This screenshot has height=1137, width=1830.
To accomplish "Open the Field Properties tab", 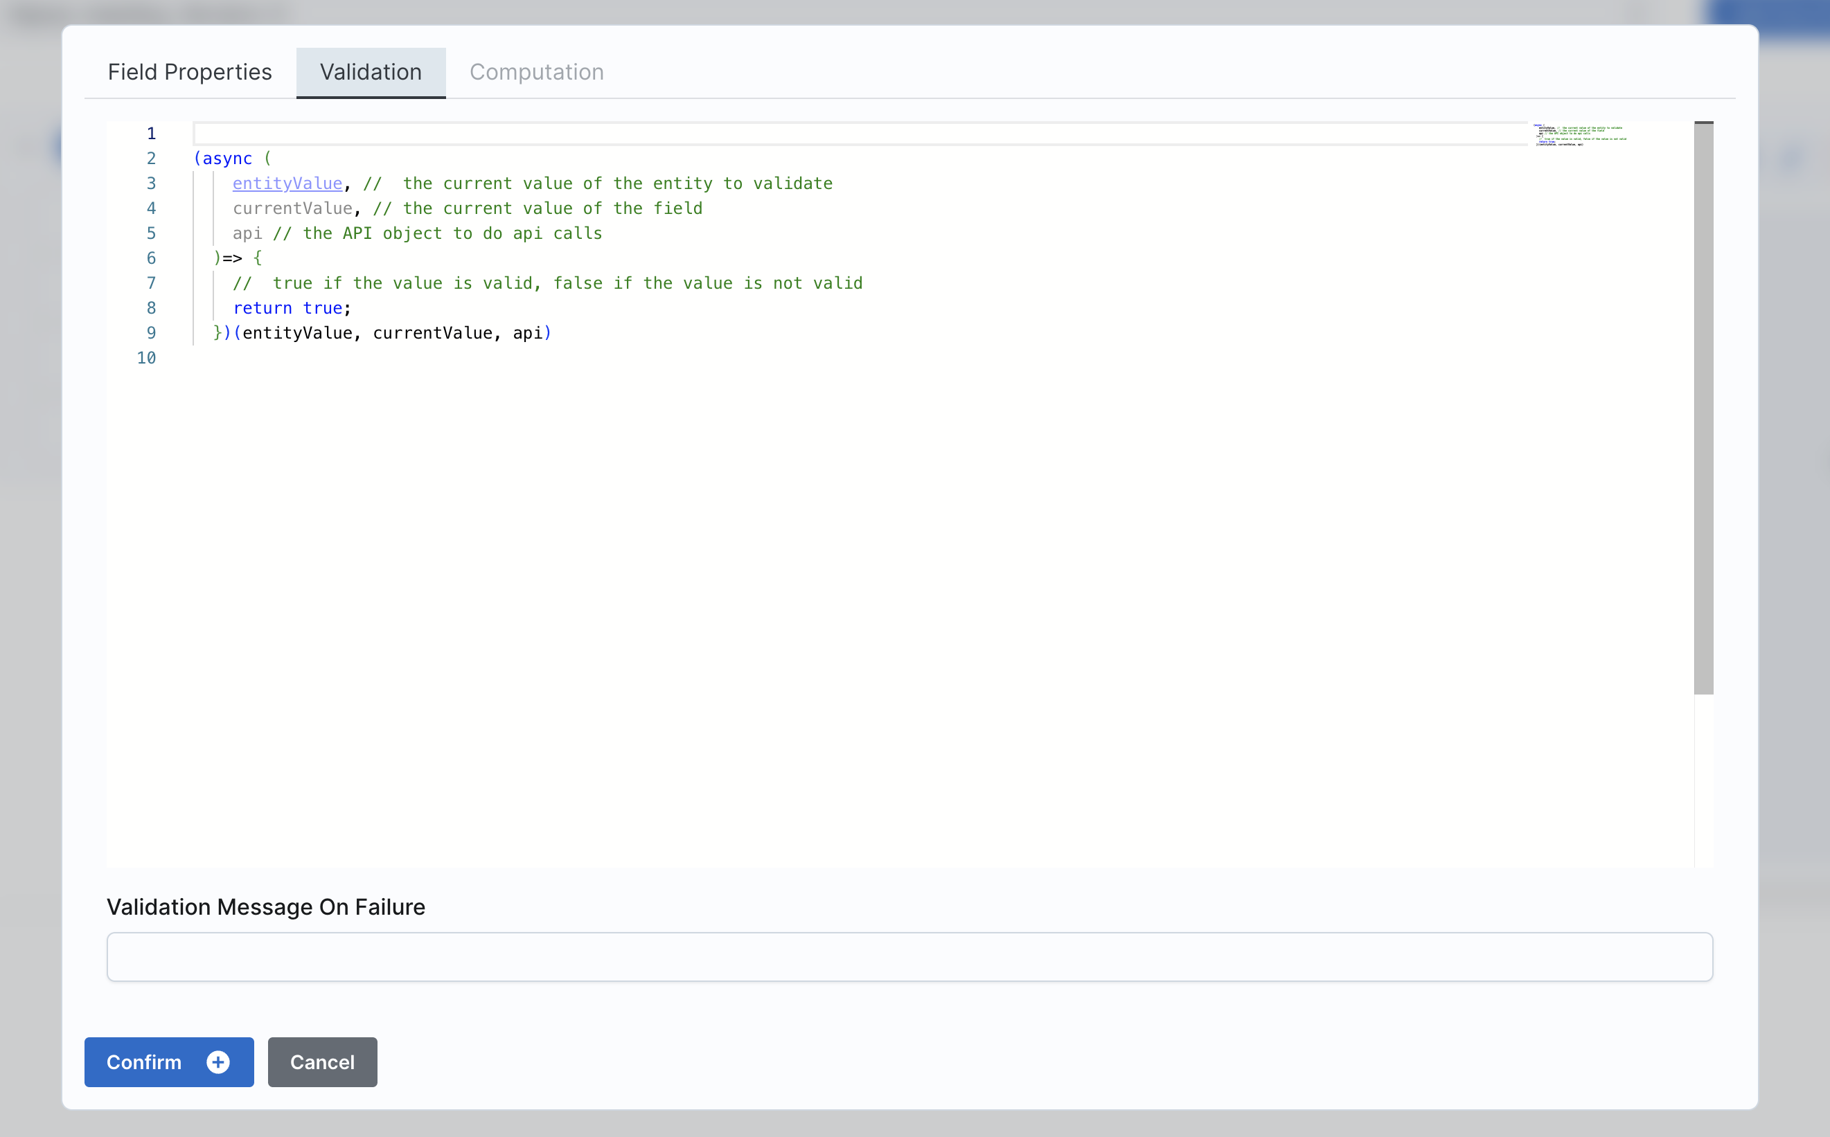I will pyautogui.click(x=190, y=71).
